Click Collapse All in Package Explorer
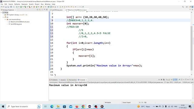This screenshot has width=194, height=109. [x=38, y=10]
